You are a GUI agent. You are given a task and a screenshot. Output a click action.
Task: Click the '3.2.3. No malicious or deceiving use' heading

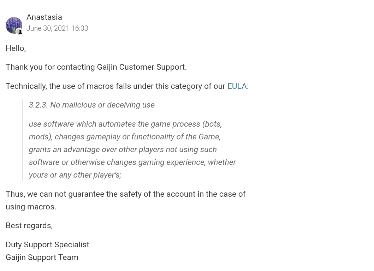click(91, 105)
